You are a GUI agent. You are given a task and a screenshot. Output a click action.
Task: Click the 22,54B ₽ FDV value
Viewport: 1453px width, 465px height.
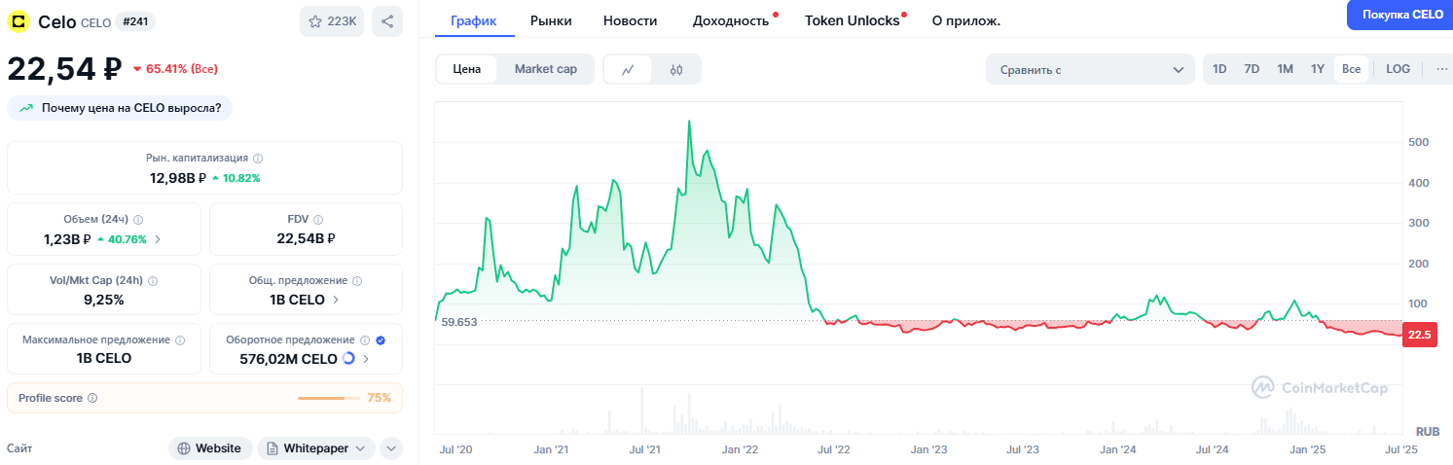(306, 239)
